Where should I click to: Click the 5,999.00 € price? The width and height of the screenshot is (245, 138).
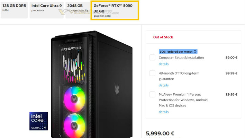pos(160,133)
